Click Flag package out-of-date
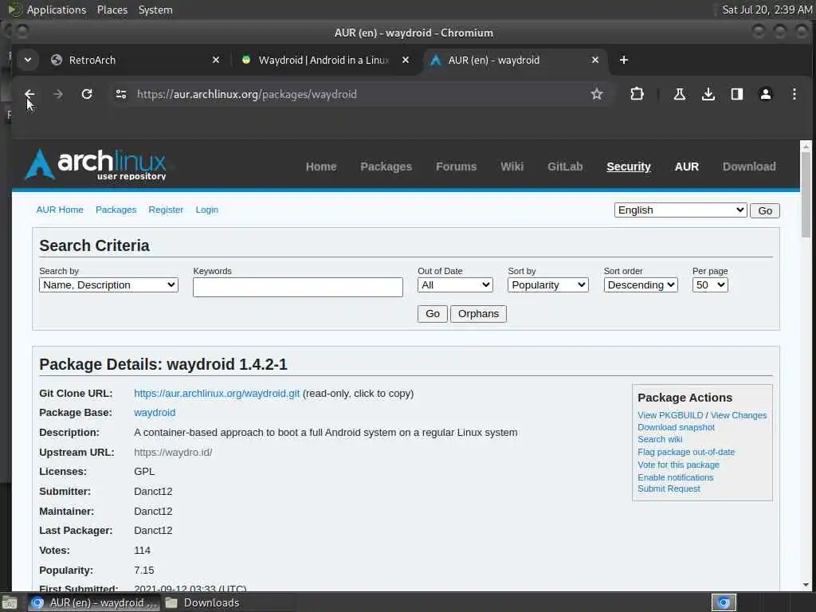 click(x=686, y=453)
